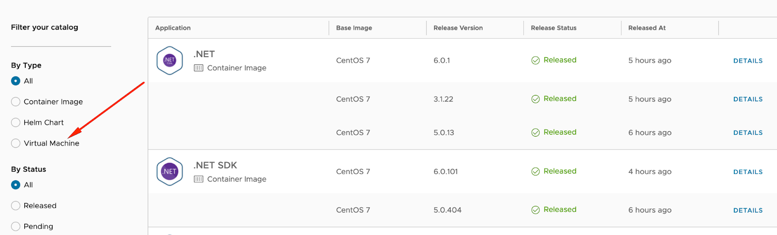Click the container image icon under .NET SDK

199,179
